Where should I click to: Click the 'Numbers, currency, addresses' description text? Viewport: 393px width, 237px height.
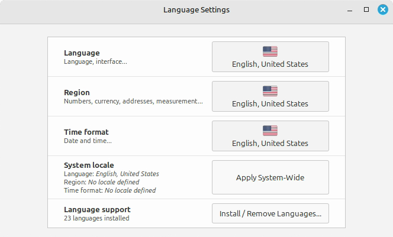point(133,101)
